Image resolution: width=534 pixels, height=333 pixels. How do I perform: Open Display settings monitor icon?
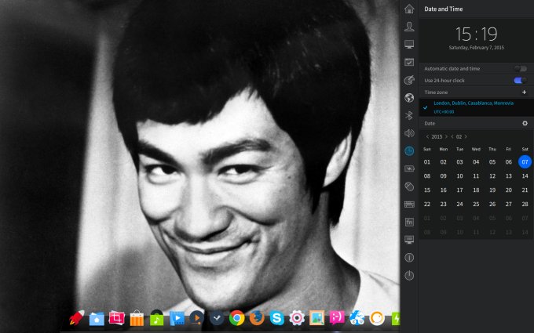[x=408, y=45]
